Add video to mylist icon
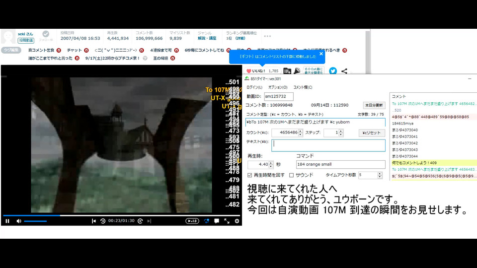Image resolution: width=477 pixels, height=268 pixels. (287, 71)
